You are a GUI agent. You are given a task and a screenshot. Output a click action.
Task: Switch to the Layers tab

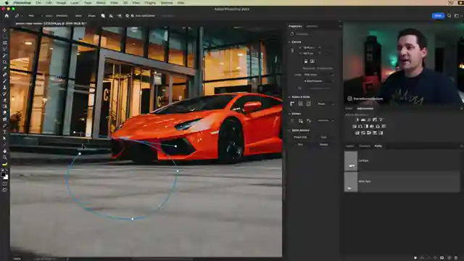click(349, 146)
